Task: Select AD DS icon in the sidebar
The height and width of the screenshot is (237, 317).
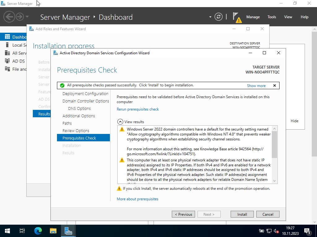Action: pos(7,61)
